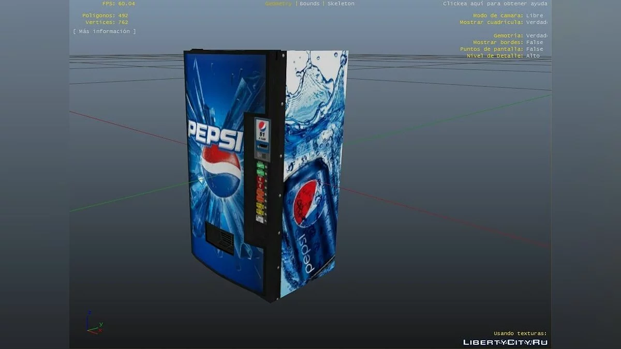This screenshot has width=621, height=349.
Task: Switch to the Skeleton tab
Action: click(x=341, y=4)
